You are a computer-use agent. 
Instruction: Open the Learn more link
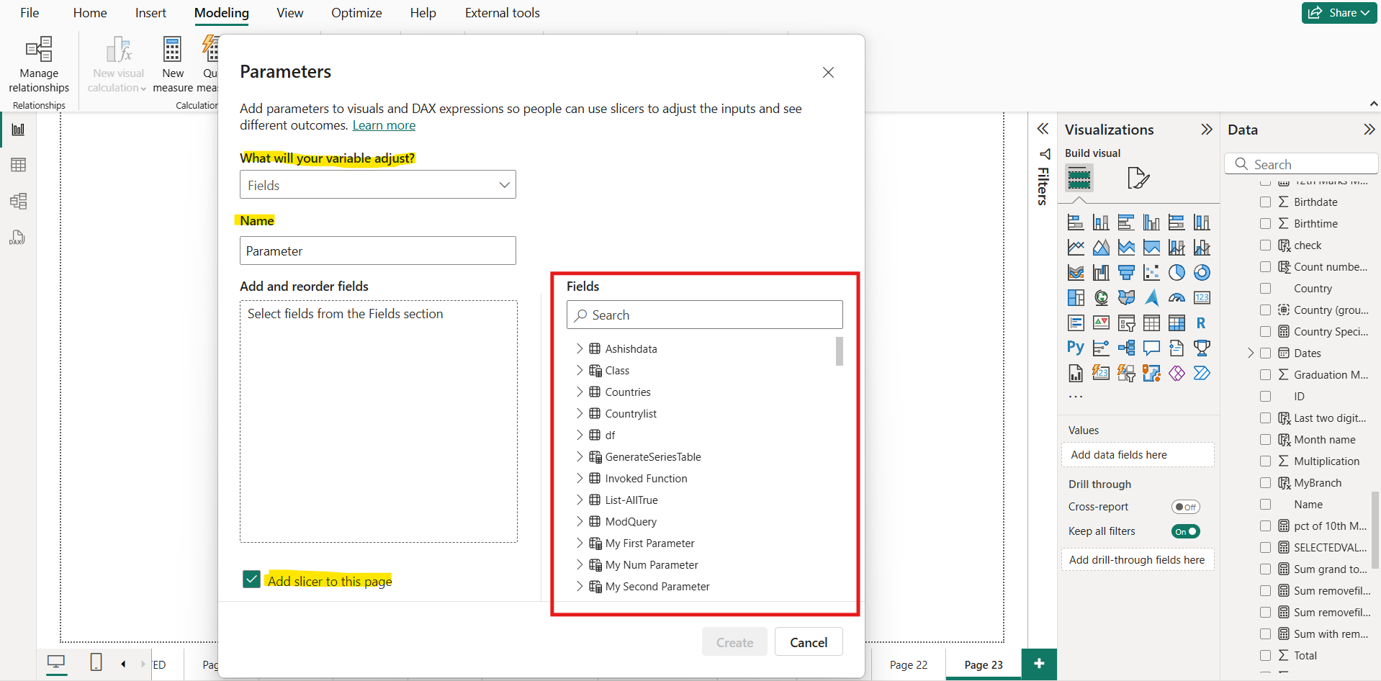pos(384,125)
